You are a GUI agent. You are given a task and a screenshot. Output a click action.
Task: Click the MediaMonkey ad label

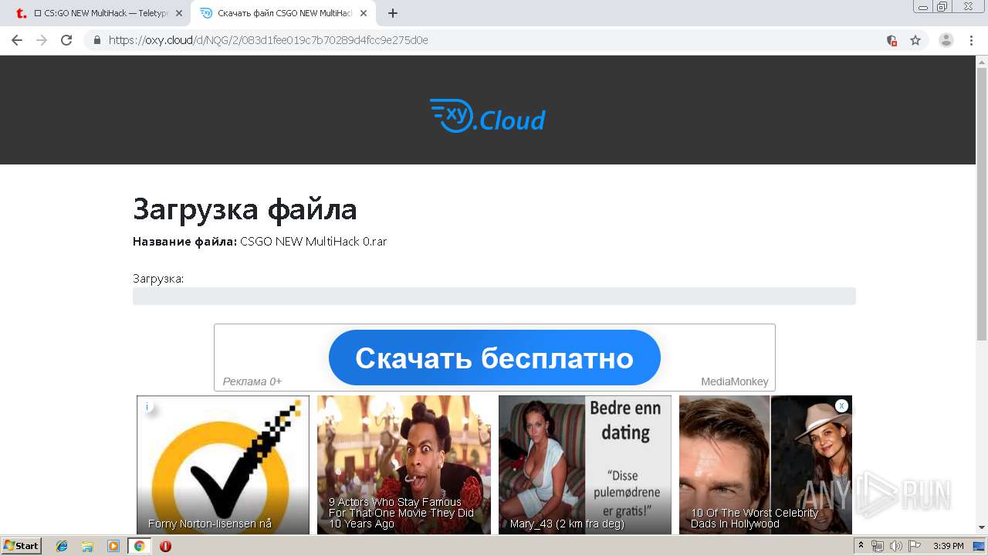(x=734, y=381)
